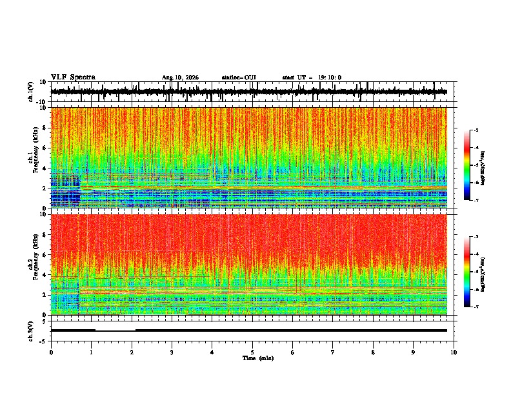Image resolution: width=511 pixels, height=395 pixels.
Task: Click inside the ch.1 spectrogram plot
Action: pyautogui.click(x=248, y=157)
